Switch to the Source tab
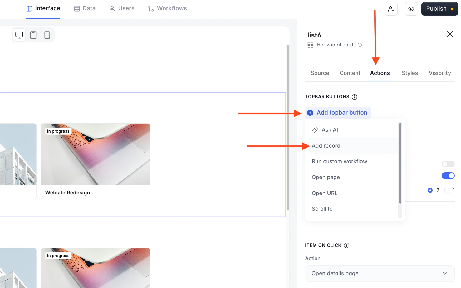461x288 pixels. pyautogui.click(x=320, y=73)
